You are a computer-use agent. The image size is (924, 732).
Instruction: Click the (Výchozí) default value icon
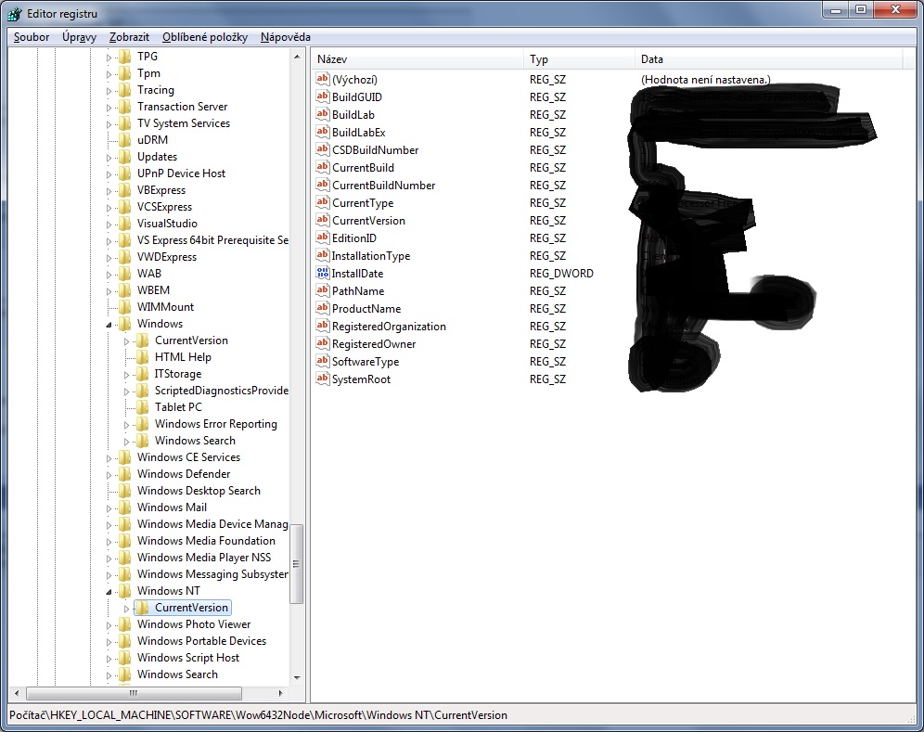pos(322,78)
